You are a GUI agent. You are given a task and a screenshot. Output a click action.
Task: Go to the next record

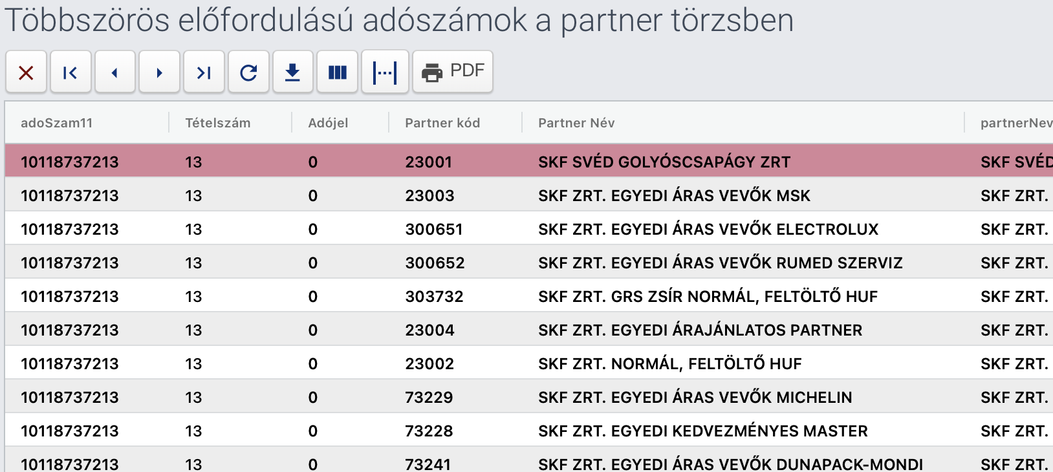point(159,72)
